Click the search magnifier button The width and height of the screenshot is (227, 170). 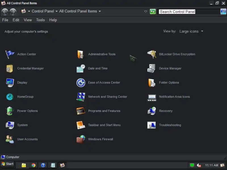[x=223, y=11]
